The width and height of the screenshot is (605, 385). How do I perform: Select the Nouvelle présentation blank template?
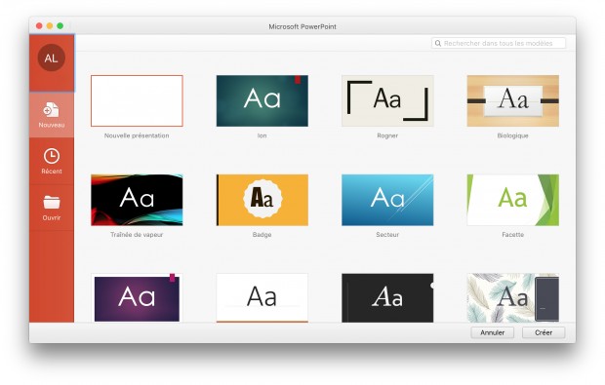pyautogui.click(x=137, y=100)
